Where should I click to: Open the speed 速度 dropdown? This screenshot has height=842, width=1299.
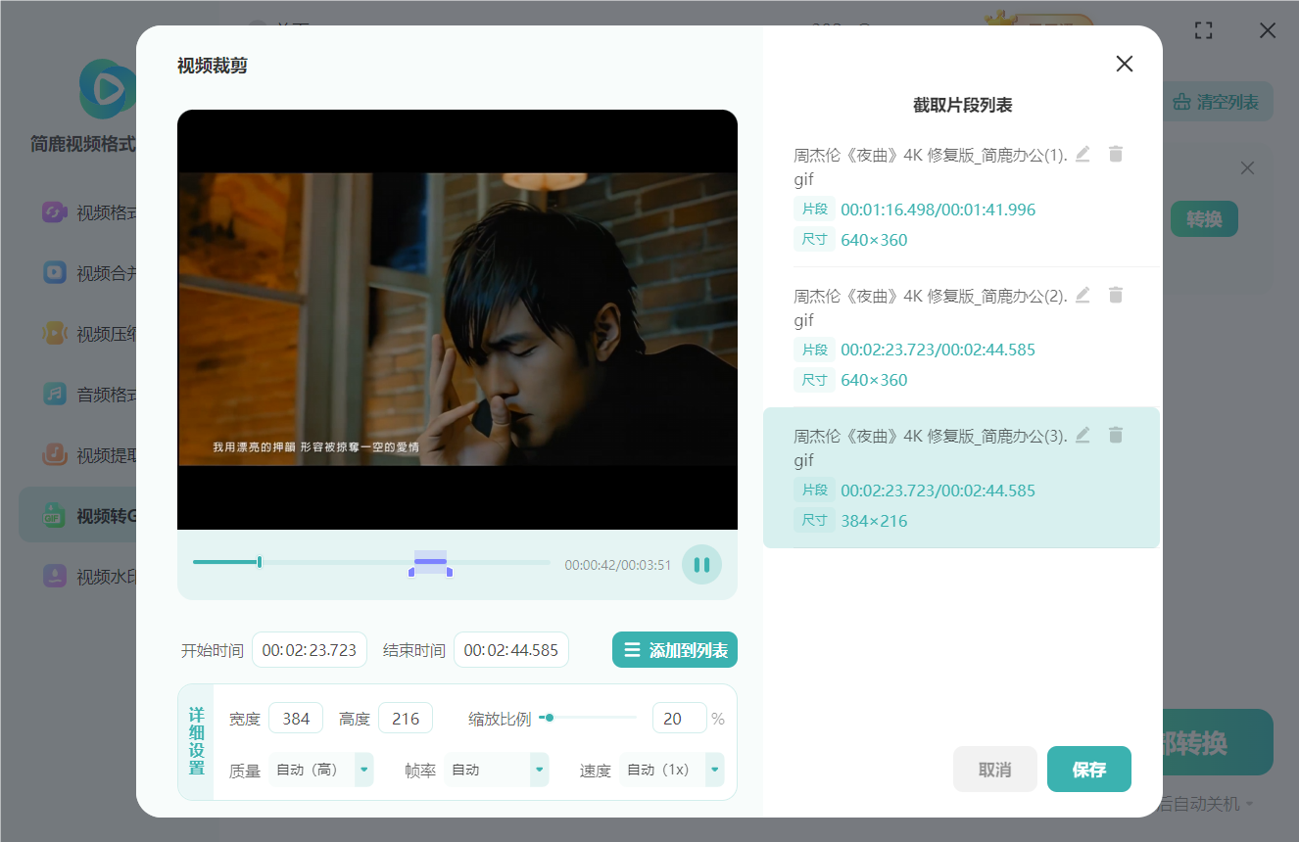pos(714,770)
